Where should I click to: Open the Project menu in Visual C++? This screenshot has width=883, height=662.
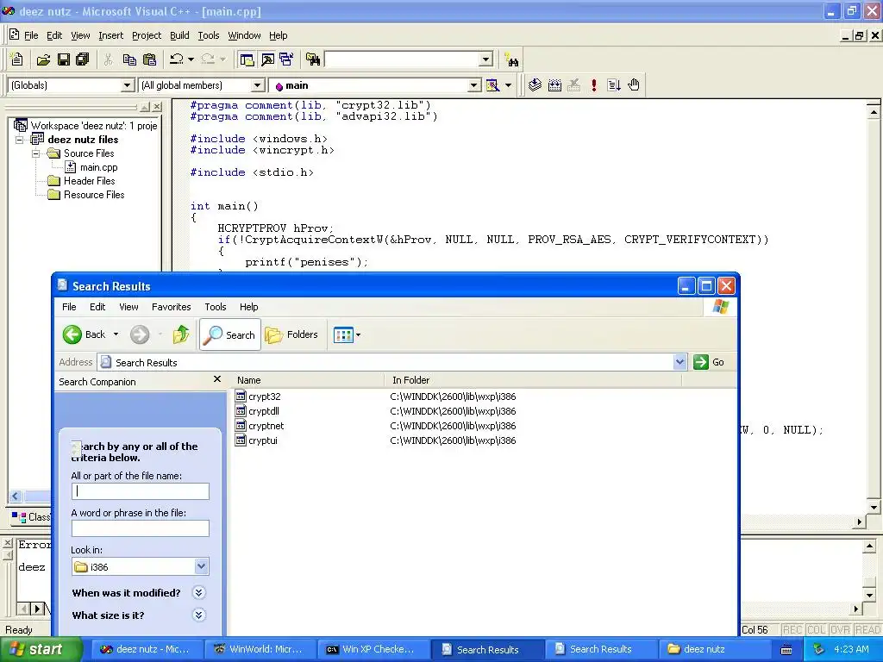[x=147, y=35]
